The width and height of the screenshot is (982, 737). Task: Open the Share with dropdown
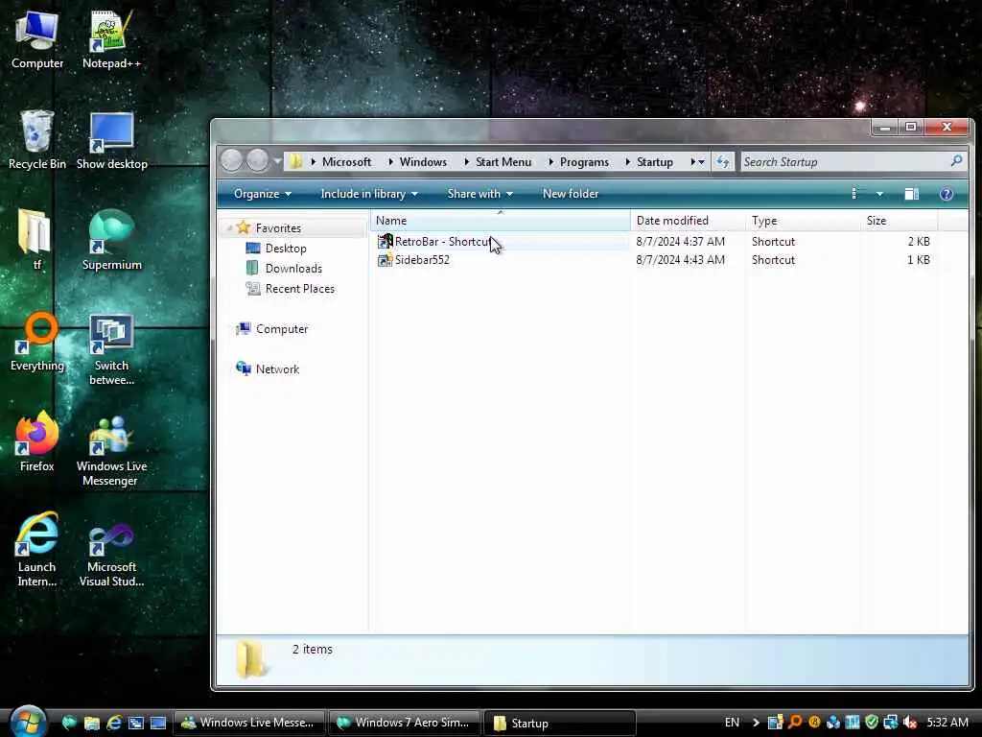pyautogui.click(x=479, y=194)
